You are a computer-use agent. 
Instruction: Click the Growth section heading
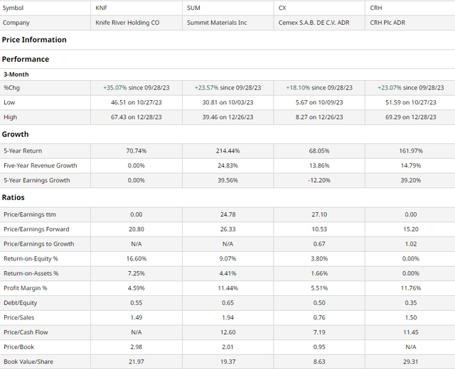(16, 134)
